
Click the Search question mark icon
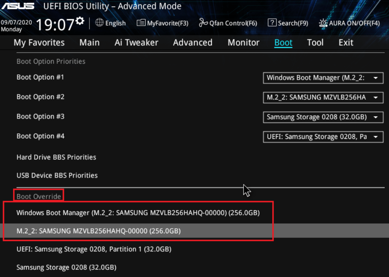pos(272,23)
